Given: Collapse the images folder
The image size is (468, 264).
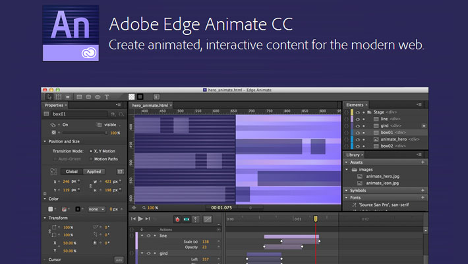Looking at the screenshot, I should [347, 170].
